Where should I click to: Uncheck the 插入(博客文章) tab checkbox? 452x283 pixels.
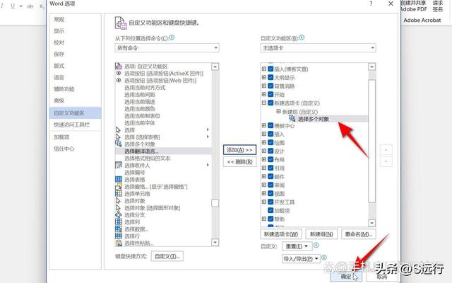270,69
